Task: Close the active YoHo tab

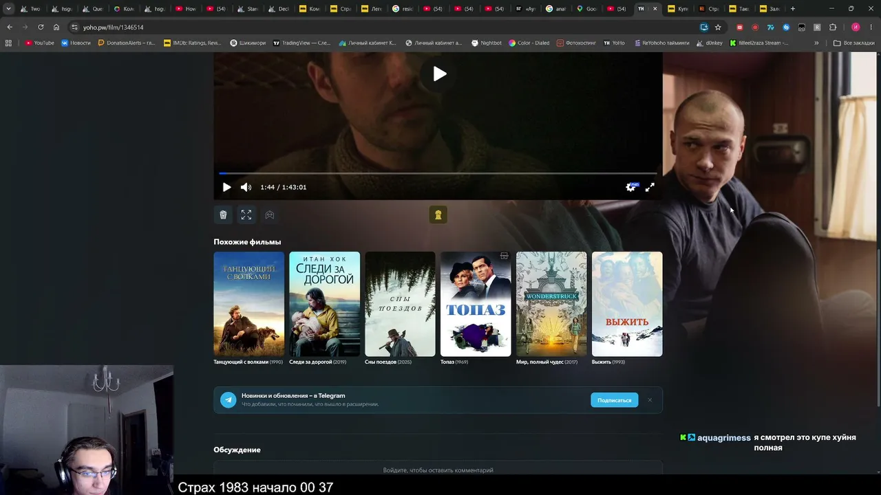Action: [x=655, y=9]
